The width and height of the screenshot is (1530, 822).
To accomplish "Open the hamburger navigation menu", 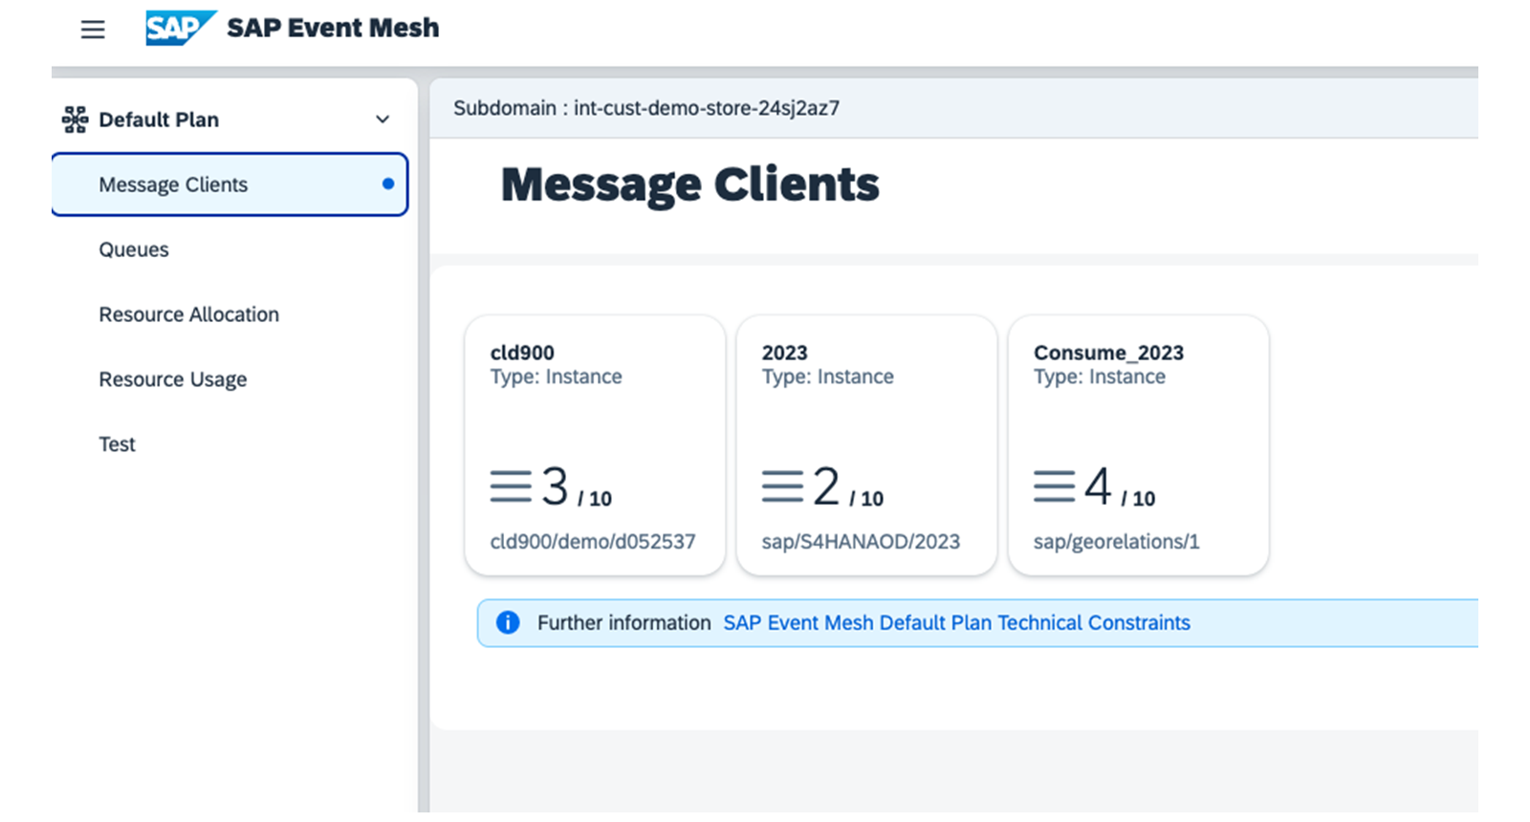I will coord(93,30).
